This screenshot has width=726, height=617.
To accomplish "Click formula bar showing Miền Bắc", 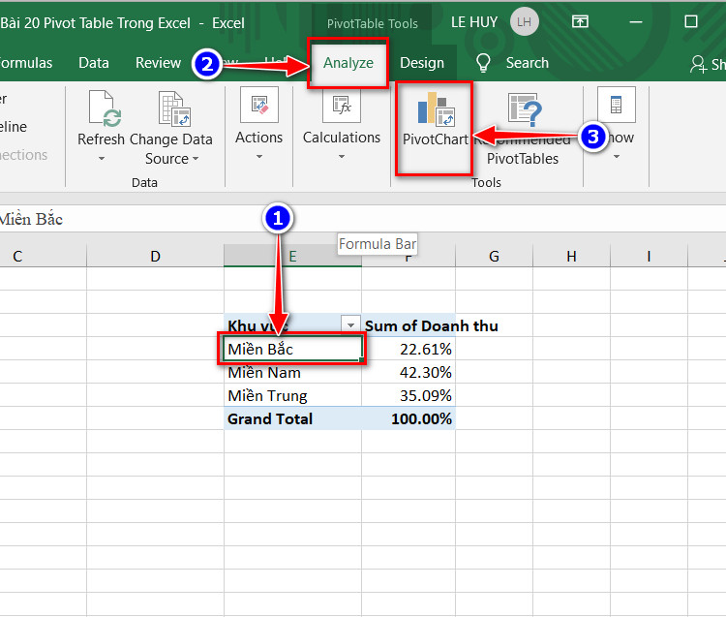I will coord(363,219).
